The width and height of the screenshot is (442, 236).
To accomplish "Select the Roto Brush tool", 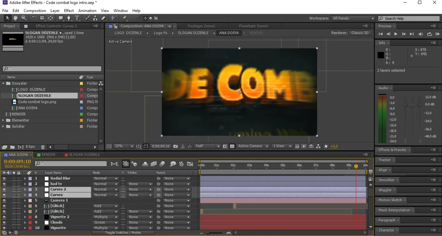I will 114,18.
